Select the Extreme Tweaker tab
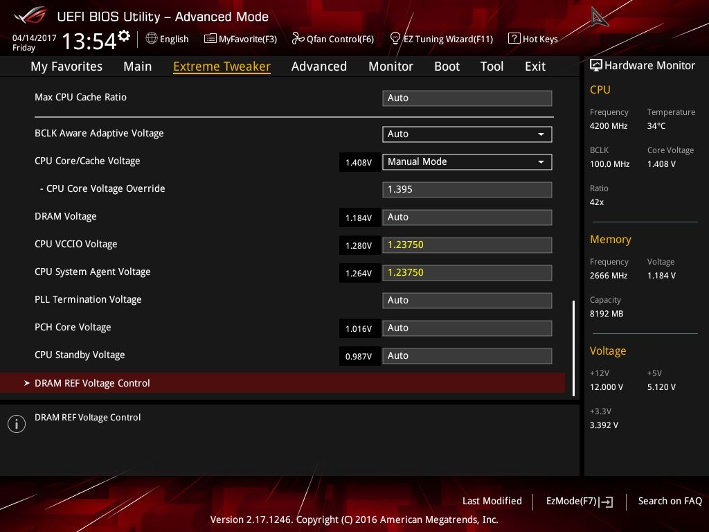This screenshot has width=709, height=532. click(222, 66)
